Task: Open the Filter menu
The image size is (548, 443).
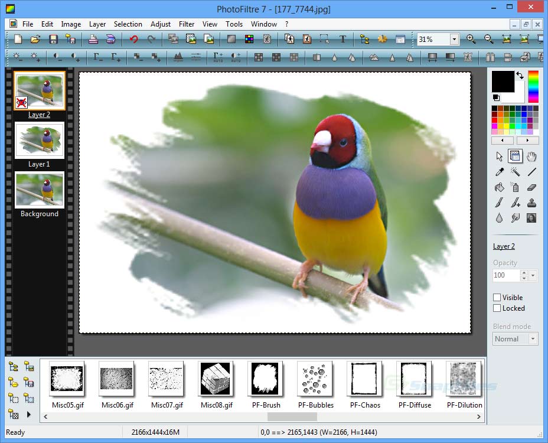Action: (187, 24)
